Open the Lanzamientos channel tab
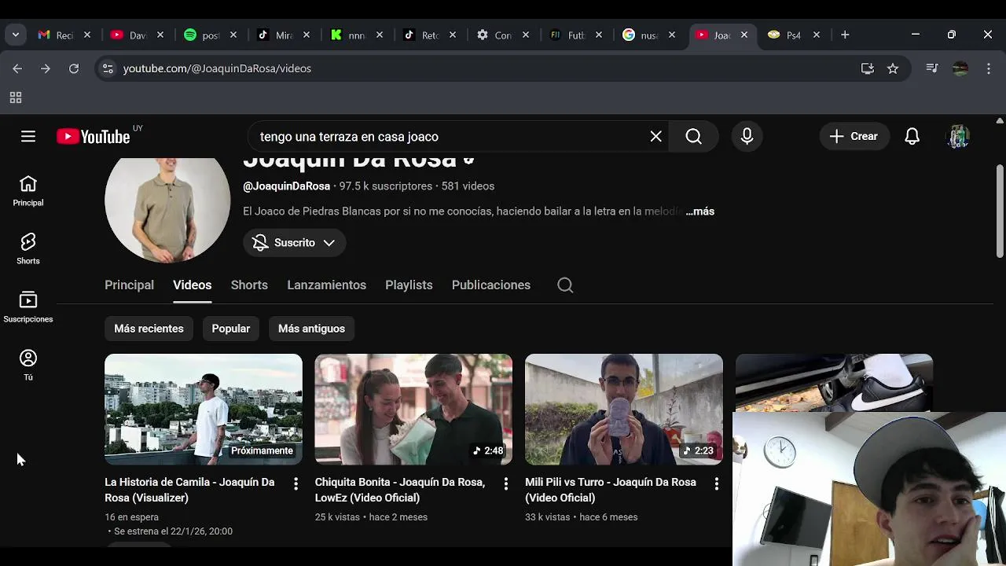The image size is (1006, 566). (326, 285)
